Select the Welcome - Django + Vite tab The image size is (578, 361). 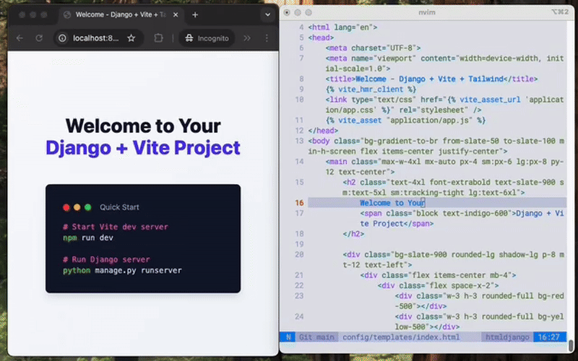(x=116, y=14)
